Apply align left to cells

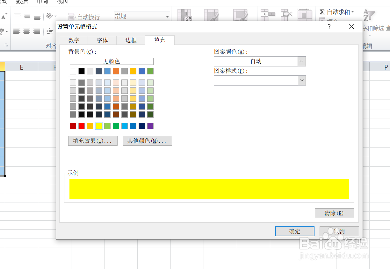click(x=17, y=31)
